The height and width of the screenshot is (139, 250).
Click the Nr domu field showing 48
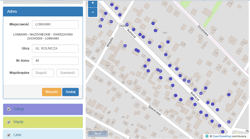point(55,61)
